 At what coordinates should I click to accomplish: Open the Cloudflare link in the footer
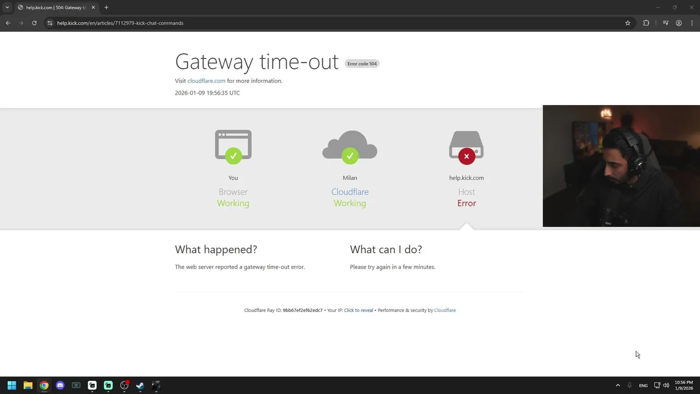tap(445, 310)
